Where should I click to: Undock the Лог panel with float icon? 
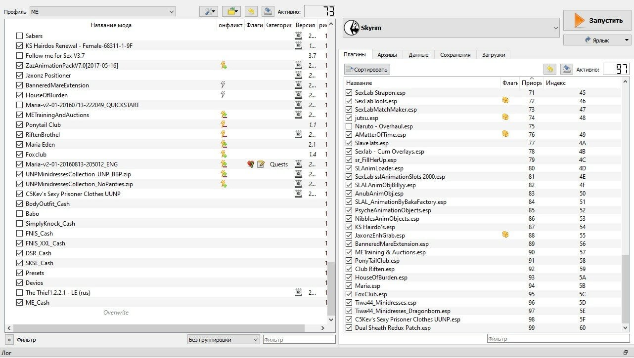click(x=626, y=353)
